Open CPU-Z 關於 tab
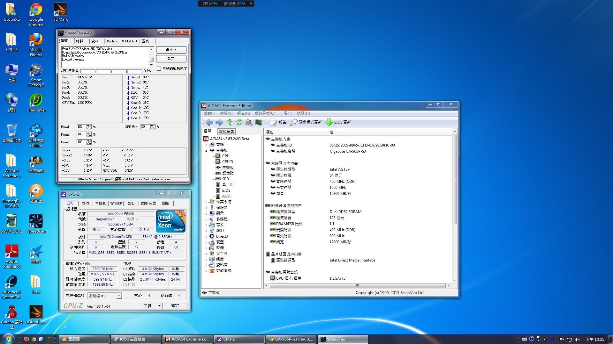Screen dimensions: 613x344 pos(166,204)
